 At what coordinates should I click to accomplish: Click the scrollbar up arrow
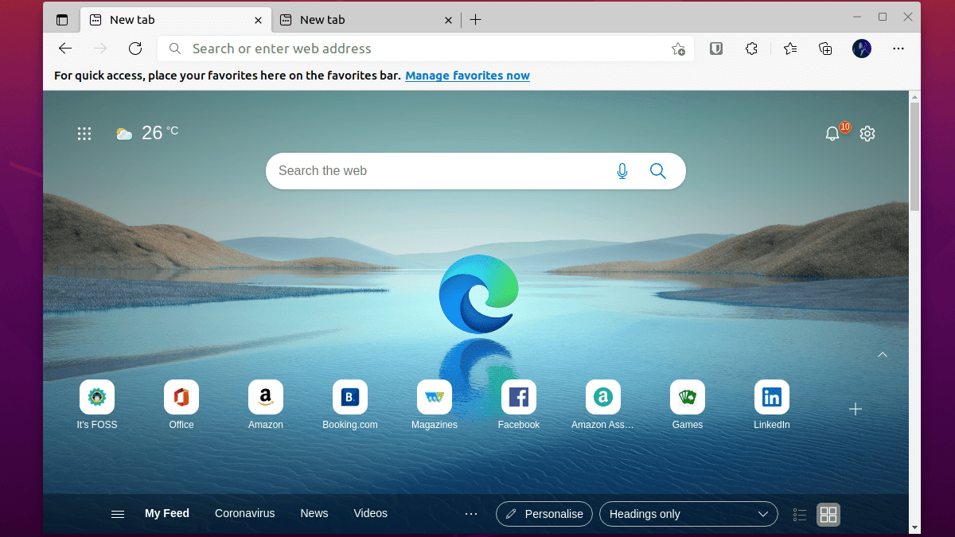click(914, 96)
